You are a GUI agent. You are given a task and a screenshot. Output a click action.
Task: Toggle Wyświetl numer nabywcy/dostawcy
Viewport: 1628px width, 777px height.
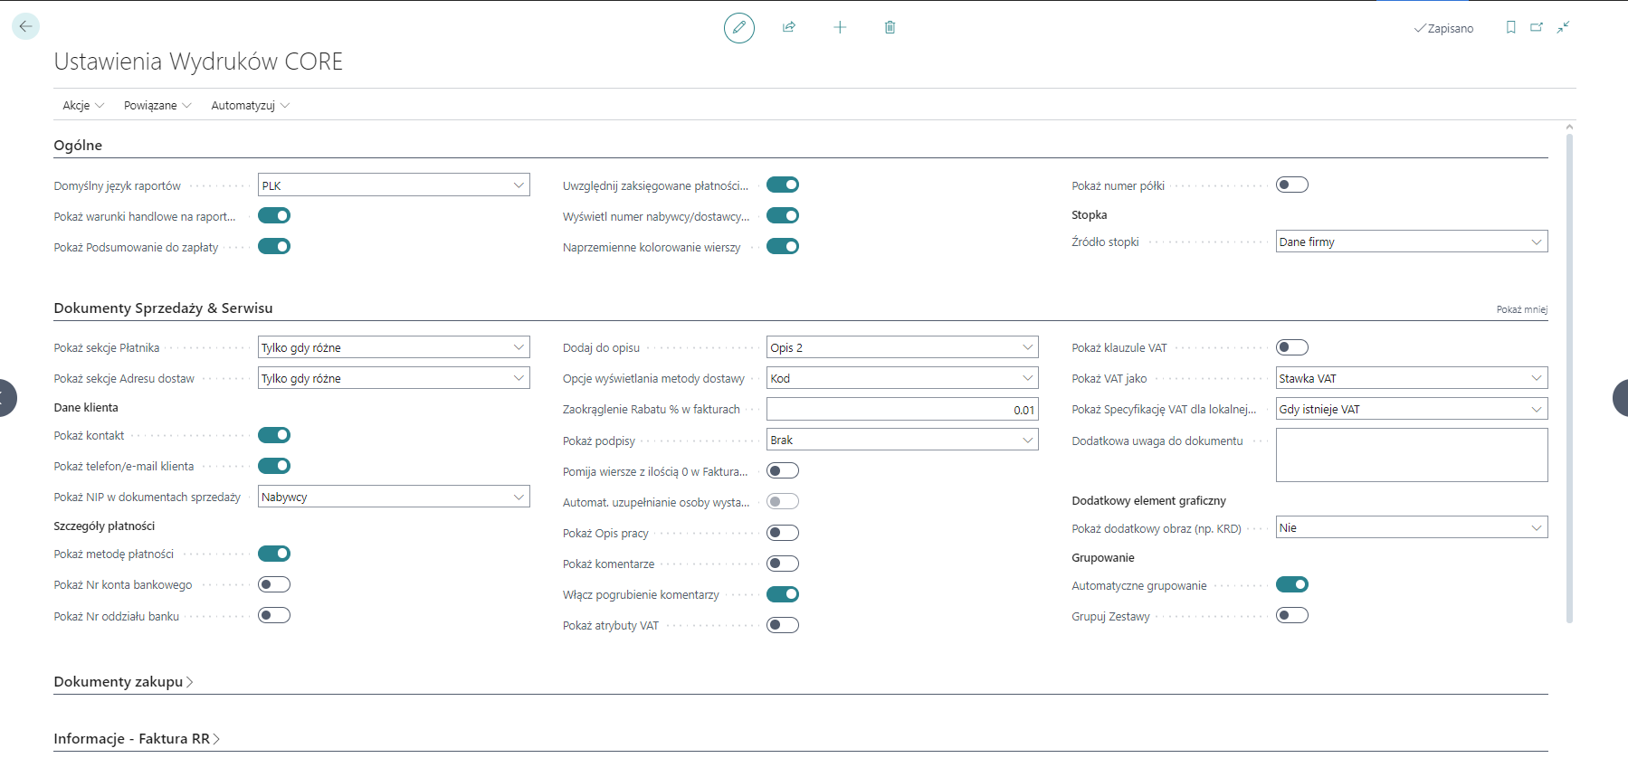pos(783,215)
